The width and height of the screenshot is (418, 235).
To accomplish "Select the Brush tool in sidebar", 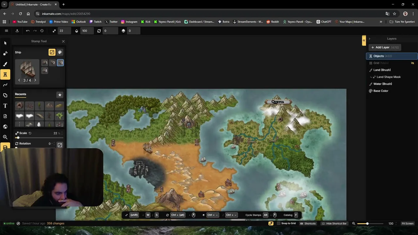I will (x=5, y=64).
